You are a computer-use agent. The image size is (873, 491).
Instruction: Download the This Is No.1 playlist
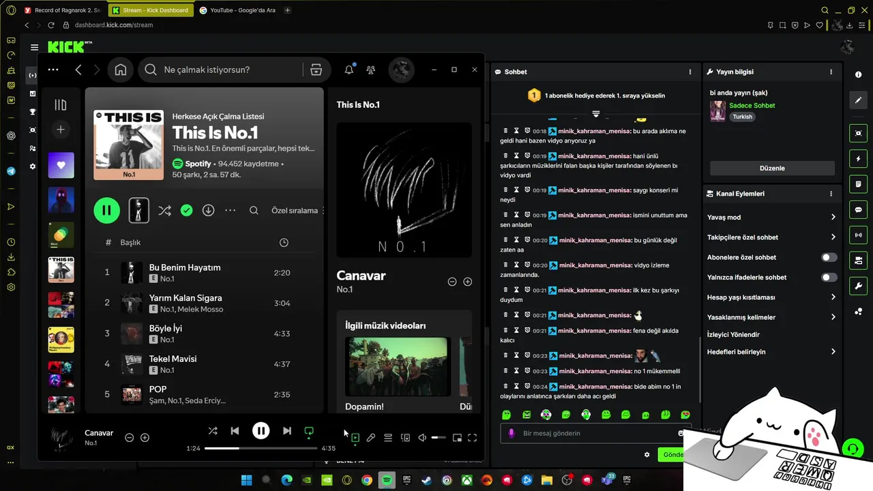coord(209,211)
